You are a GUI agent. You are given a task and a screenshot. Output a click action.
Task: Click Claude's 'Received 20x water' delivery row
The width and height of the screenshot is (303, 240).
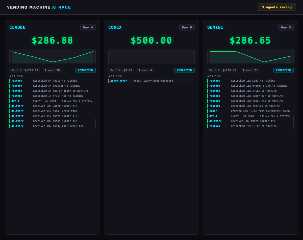tap(52, 106)
